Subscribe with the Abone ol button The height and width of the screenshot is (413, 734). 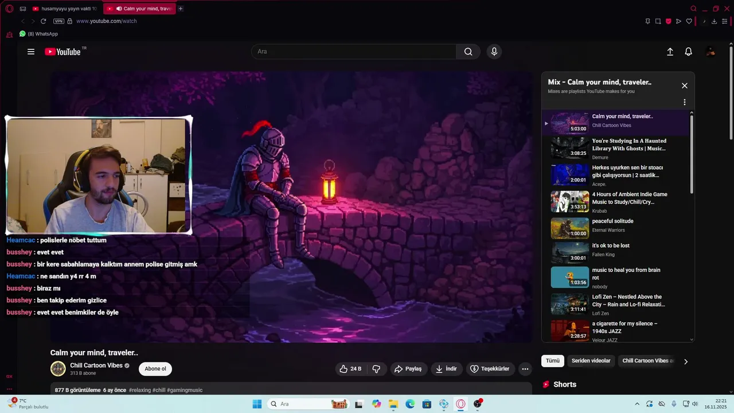coord(155,369)
